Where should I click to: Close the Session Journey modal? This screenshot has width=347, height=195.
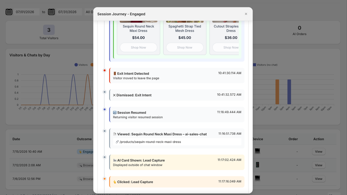[x=246, y=14]
